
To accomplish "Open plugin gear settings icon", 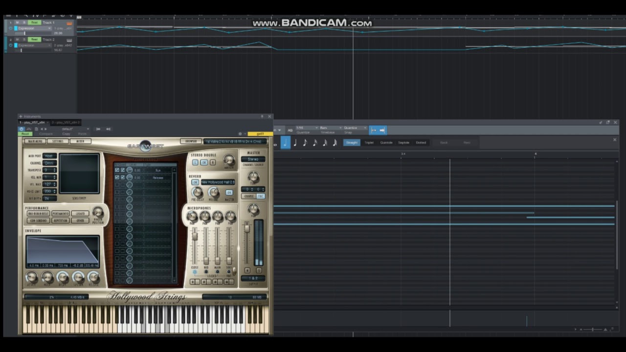I will click(240, 133).
